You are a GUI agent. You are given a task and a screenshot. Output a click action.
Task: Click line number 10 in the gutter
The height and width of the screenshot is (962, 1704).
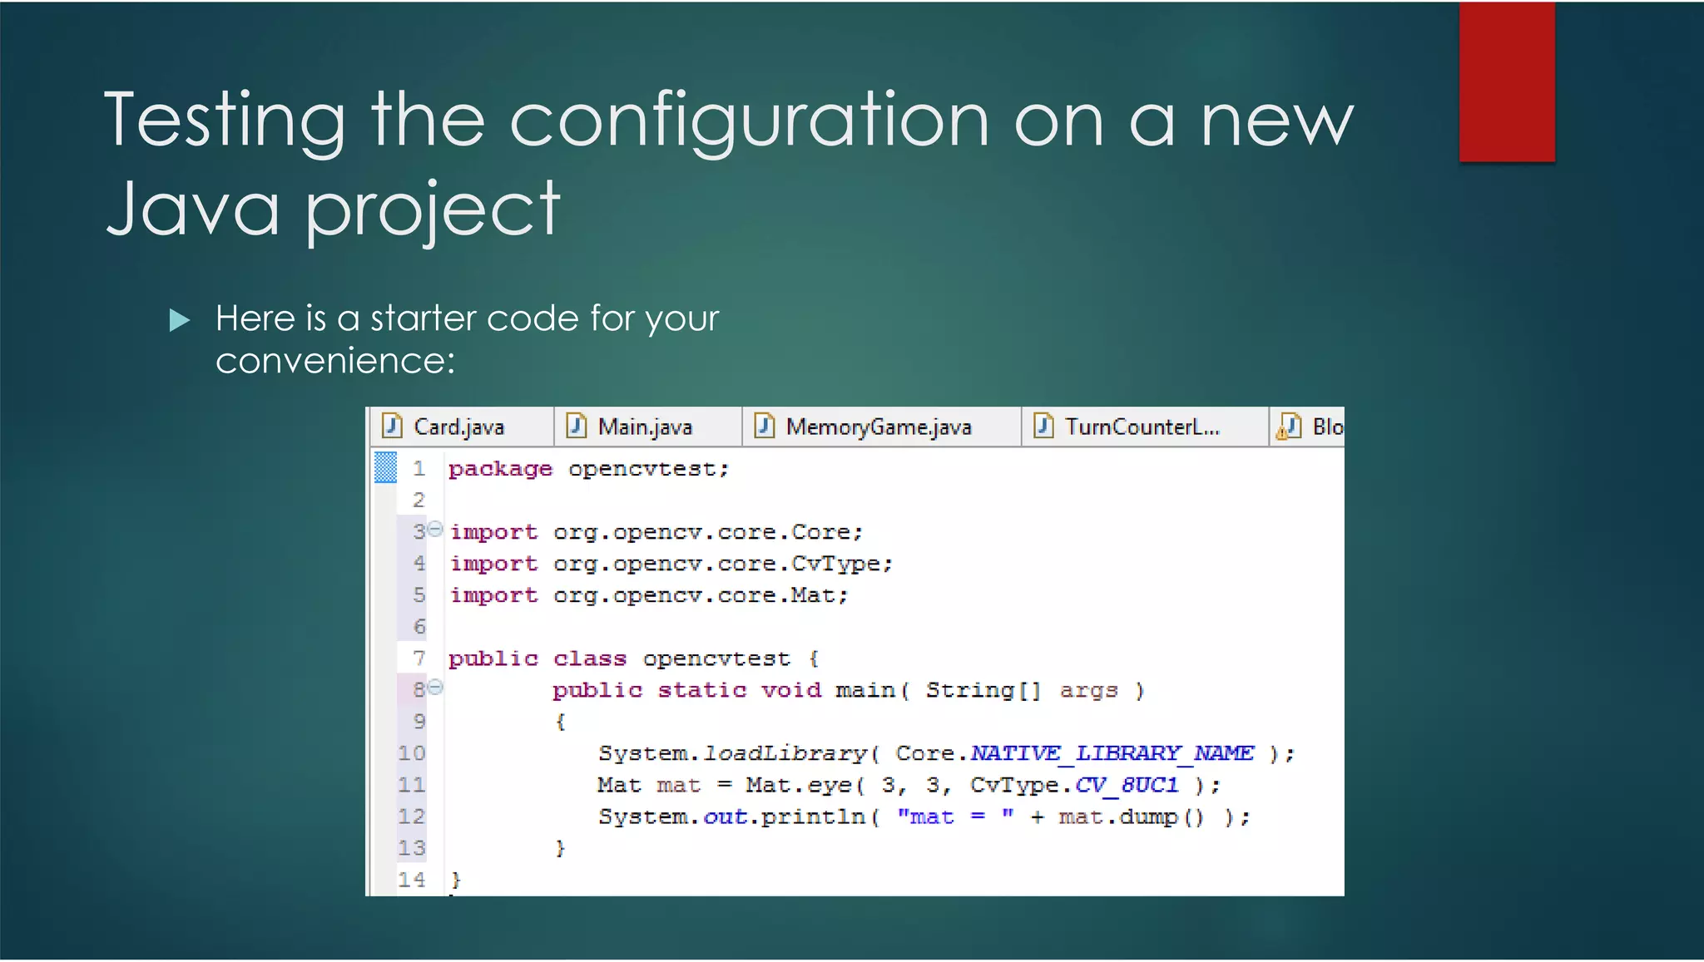(x=412, y=753)
